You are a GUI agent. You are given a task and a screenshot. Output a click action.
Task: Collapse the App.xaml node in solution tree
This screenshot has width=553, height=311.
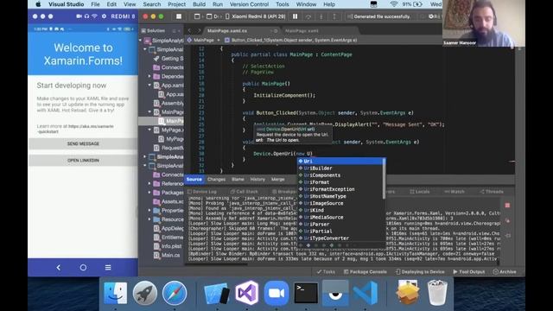149,85
